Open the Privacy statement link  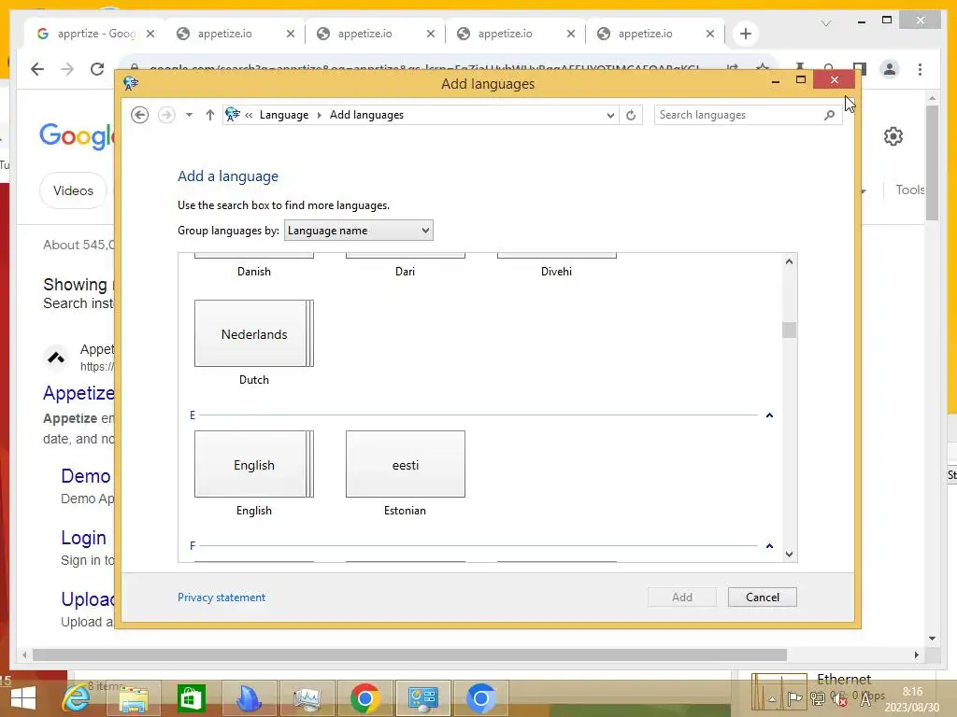click(x=221, y=597)
